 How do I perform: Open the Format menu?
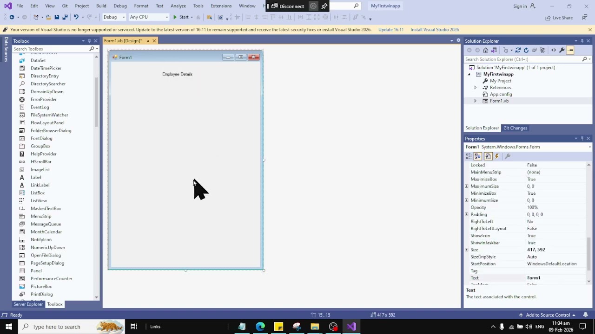click(141, 6)
